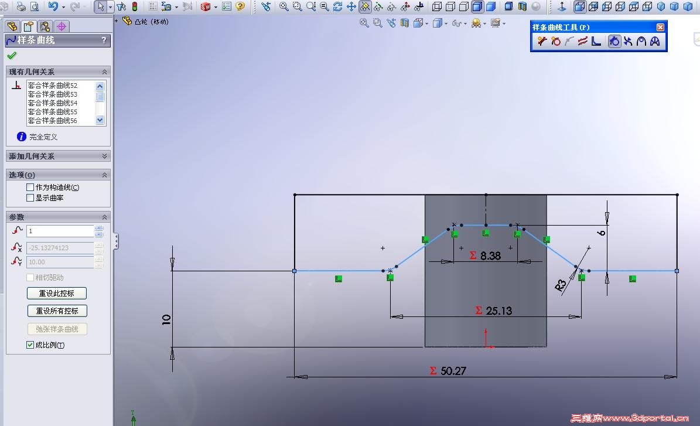
Task: Switch display to Wireframe
Action: (x=437, y=6)
